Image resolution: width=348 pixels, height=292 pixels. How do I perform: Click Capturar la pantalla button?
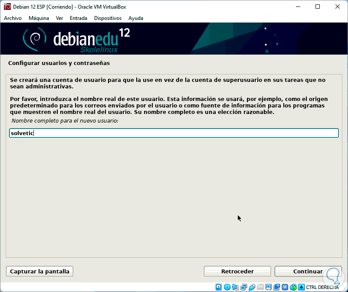coord(39,271)
